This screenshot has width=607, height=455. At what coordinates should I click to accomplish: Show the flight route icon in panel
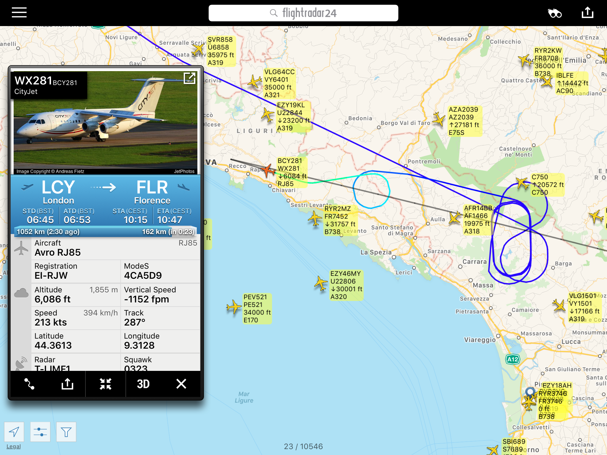click(29, 384)
